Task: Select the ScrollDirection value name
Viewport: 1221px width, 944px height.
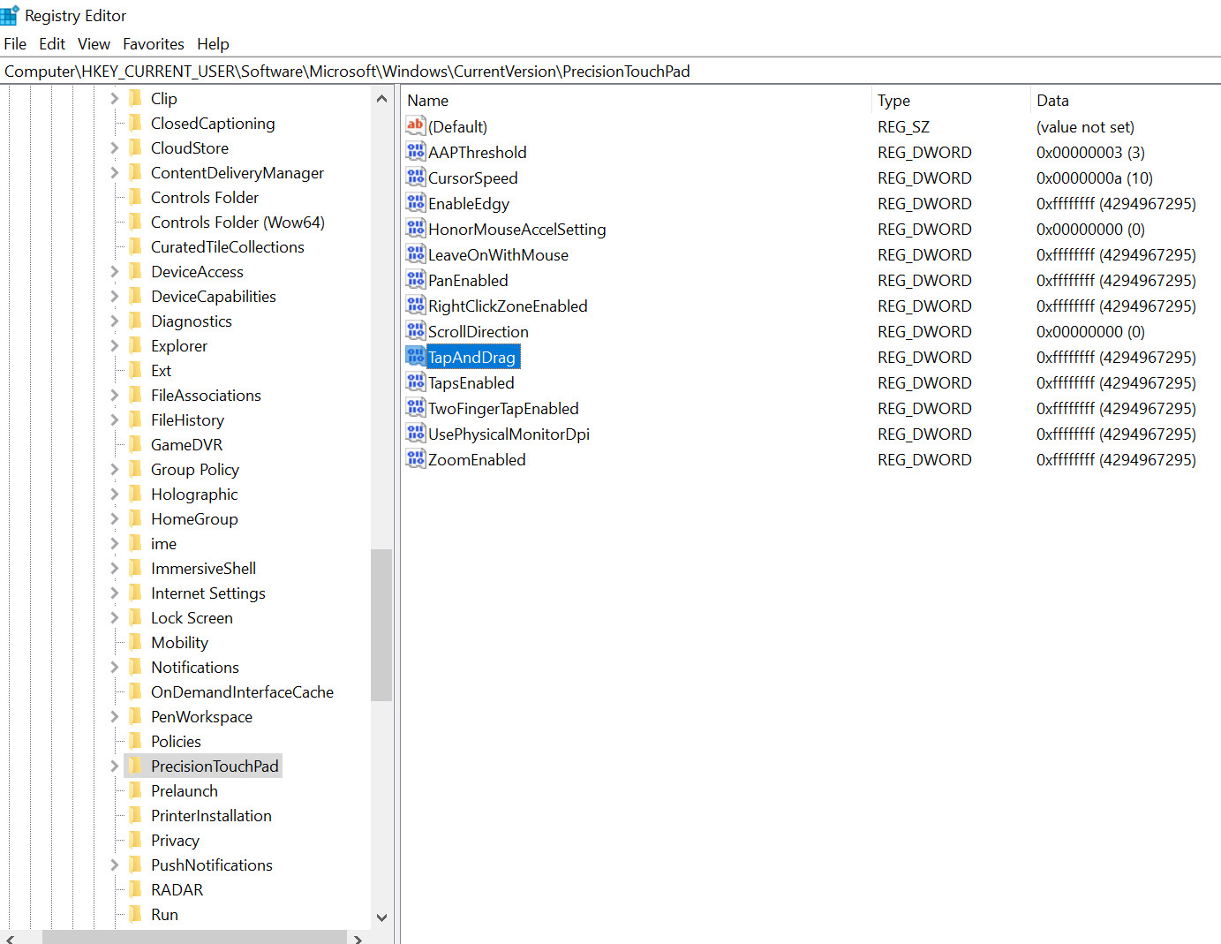Action: [x=479, y=331]
